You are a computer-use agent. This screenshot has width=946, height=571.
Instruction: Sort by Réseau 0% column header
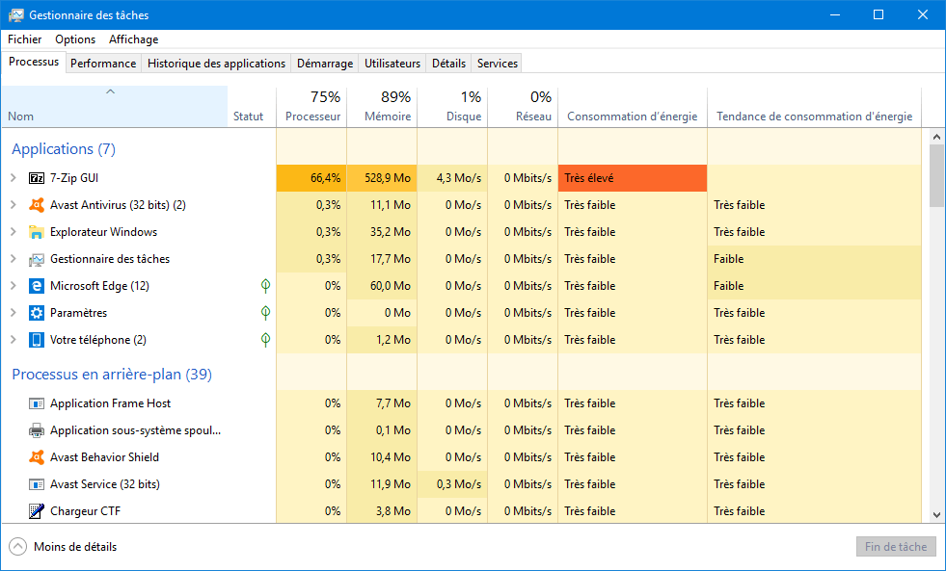[523, 107]
